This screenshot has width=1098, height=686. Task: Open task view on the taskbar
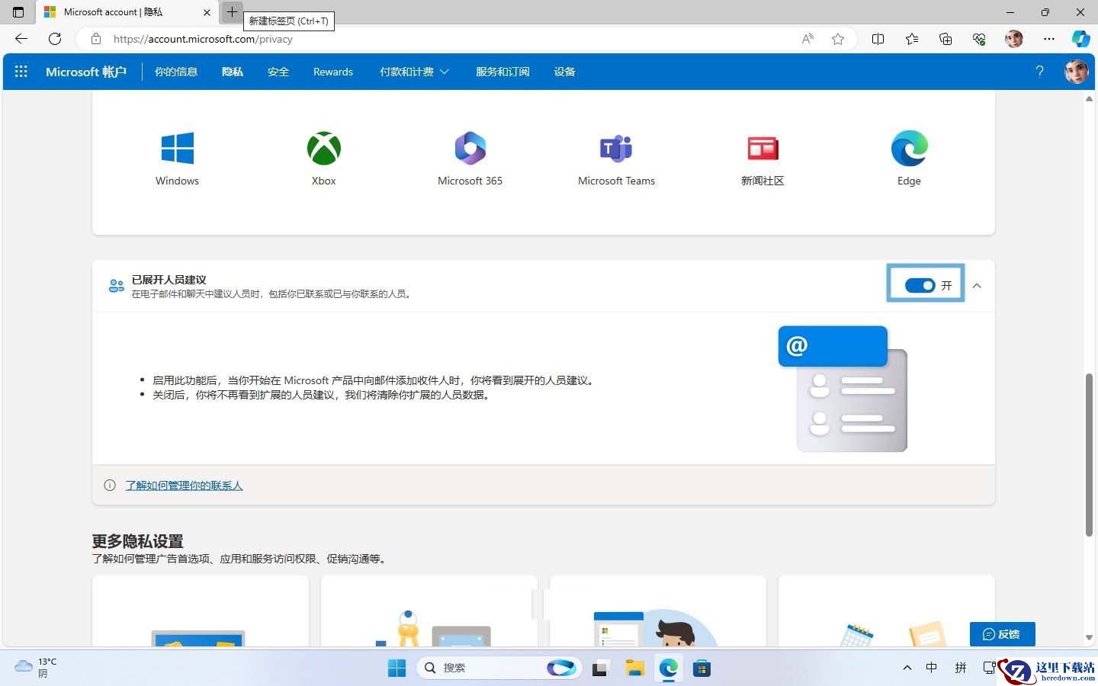[600, 668]
